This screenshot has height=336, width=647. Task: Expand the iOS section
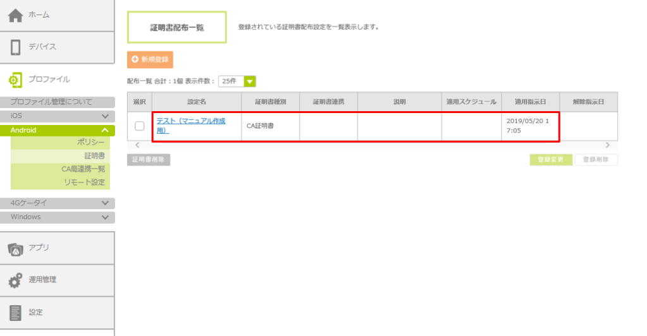coord(105,116)
